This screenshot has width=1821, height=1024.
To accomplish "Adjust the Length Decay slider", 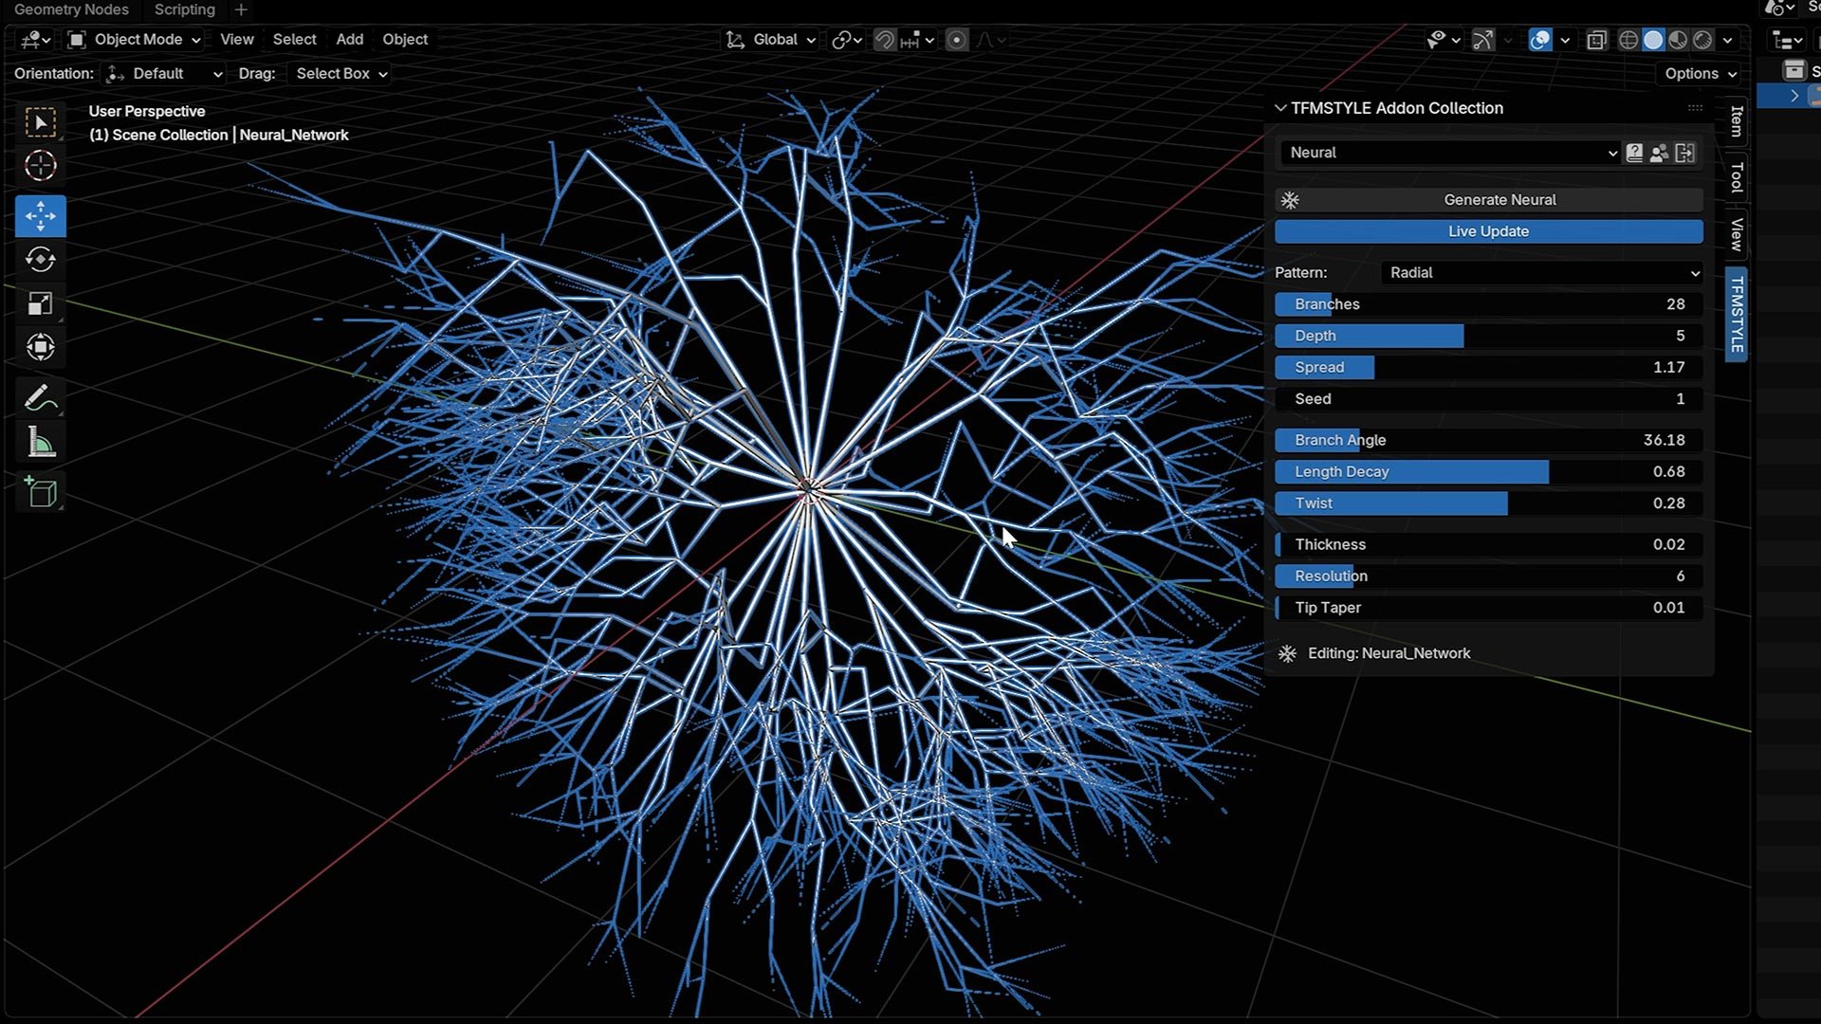I will tap(1488, 472).
